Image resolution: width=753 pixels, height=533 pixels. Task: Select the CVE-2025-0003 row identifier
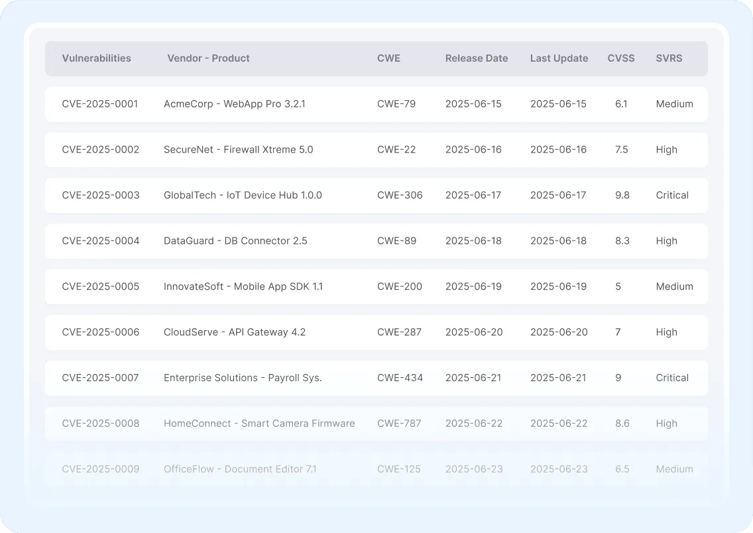tap(101, 196)
